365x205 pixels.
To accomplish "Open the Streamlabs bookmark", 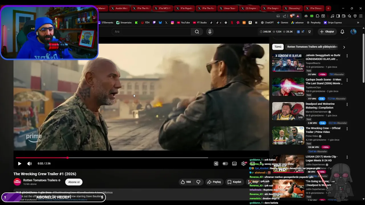I will pos(124,22).
